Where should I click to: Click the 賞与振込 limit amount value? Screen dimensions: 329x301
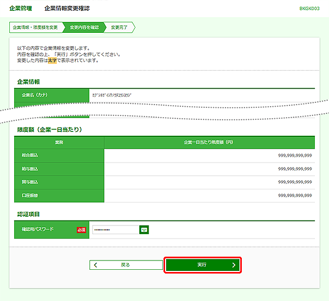pos(295,182)
